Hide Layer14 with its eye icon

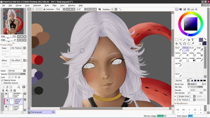click(x=7, y=100)
